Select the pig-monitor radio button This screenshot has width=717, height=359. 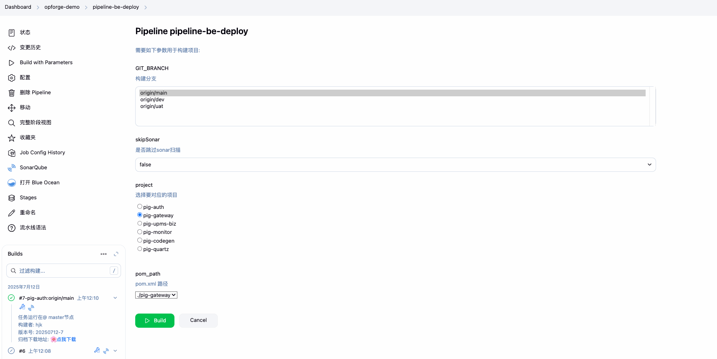[140, 232]
